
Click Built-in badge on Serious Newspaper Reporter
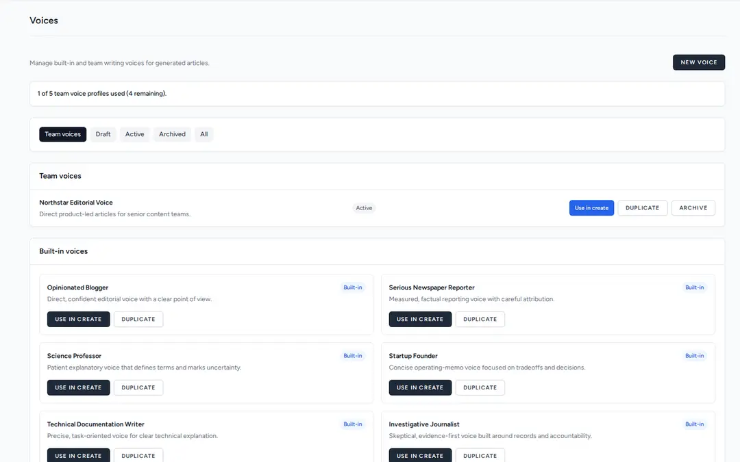[x=694, y=287]
